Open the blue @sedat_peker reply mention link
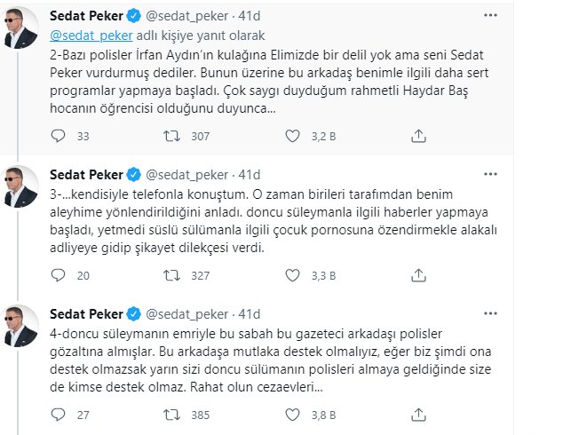 tap(91, 36)
